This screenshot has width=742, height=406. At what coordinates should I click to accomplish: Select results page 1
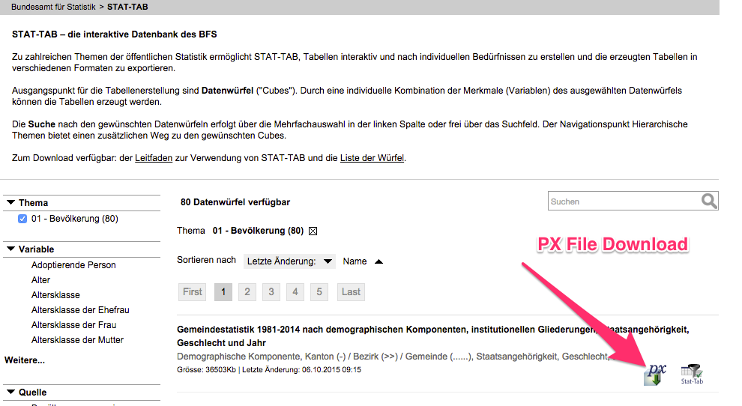[x=223, y=292]
